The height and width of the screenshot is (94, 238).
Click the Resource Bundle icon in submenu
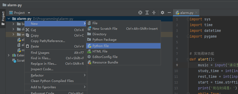89,62
